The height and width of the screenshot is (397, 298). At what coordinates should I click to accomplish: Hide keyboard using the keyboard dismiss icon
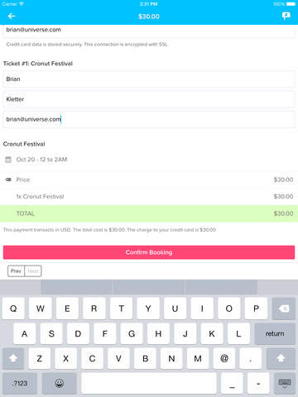click(x=285, y=383)
